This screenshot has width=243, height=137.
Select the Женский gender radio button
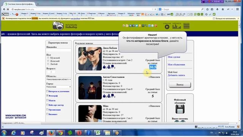[x=48, y=61]
